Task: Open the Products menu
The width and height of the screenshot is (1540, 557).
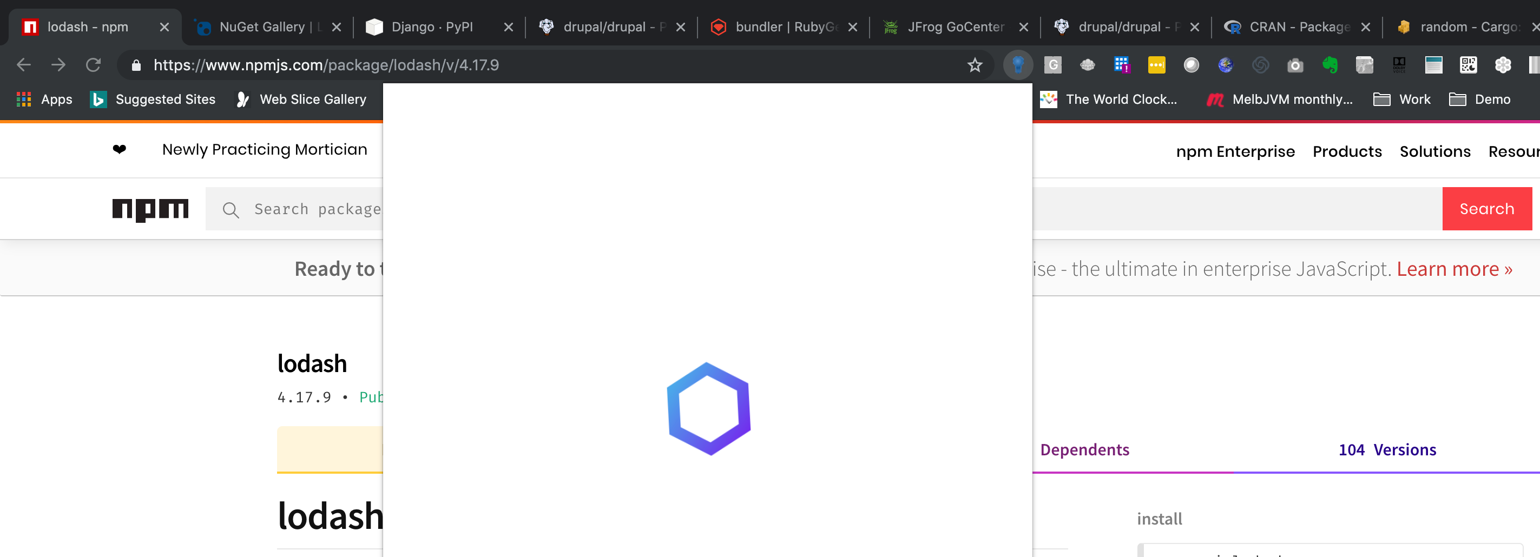Action: click(1347, 152)
